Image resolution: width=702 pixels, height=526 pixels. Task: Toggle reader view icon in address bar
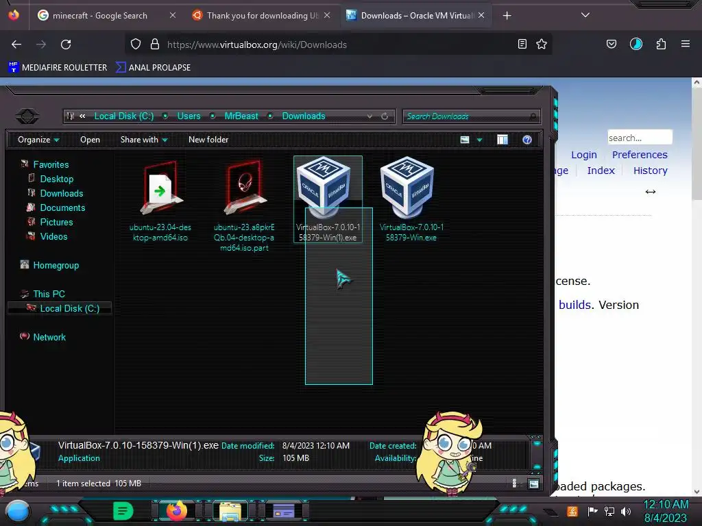(x=522, y=44)
